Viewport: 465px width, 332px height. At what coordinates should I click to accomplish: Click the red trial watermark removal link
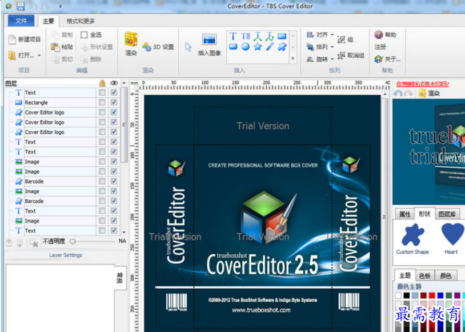pyautogui.click(x=423, y=84)
